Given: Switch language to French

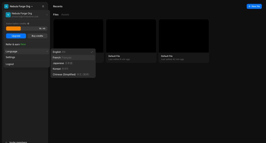Looking at the screenshot, I should click(x=73, y=58).
